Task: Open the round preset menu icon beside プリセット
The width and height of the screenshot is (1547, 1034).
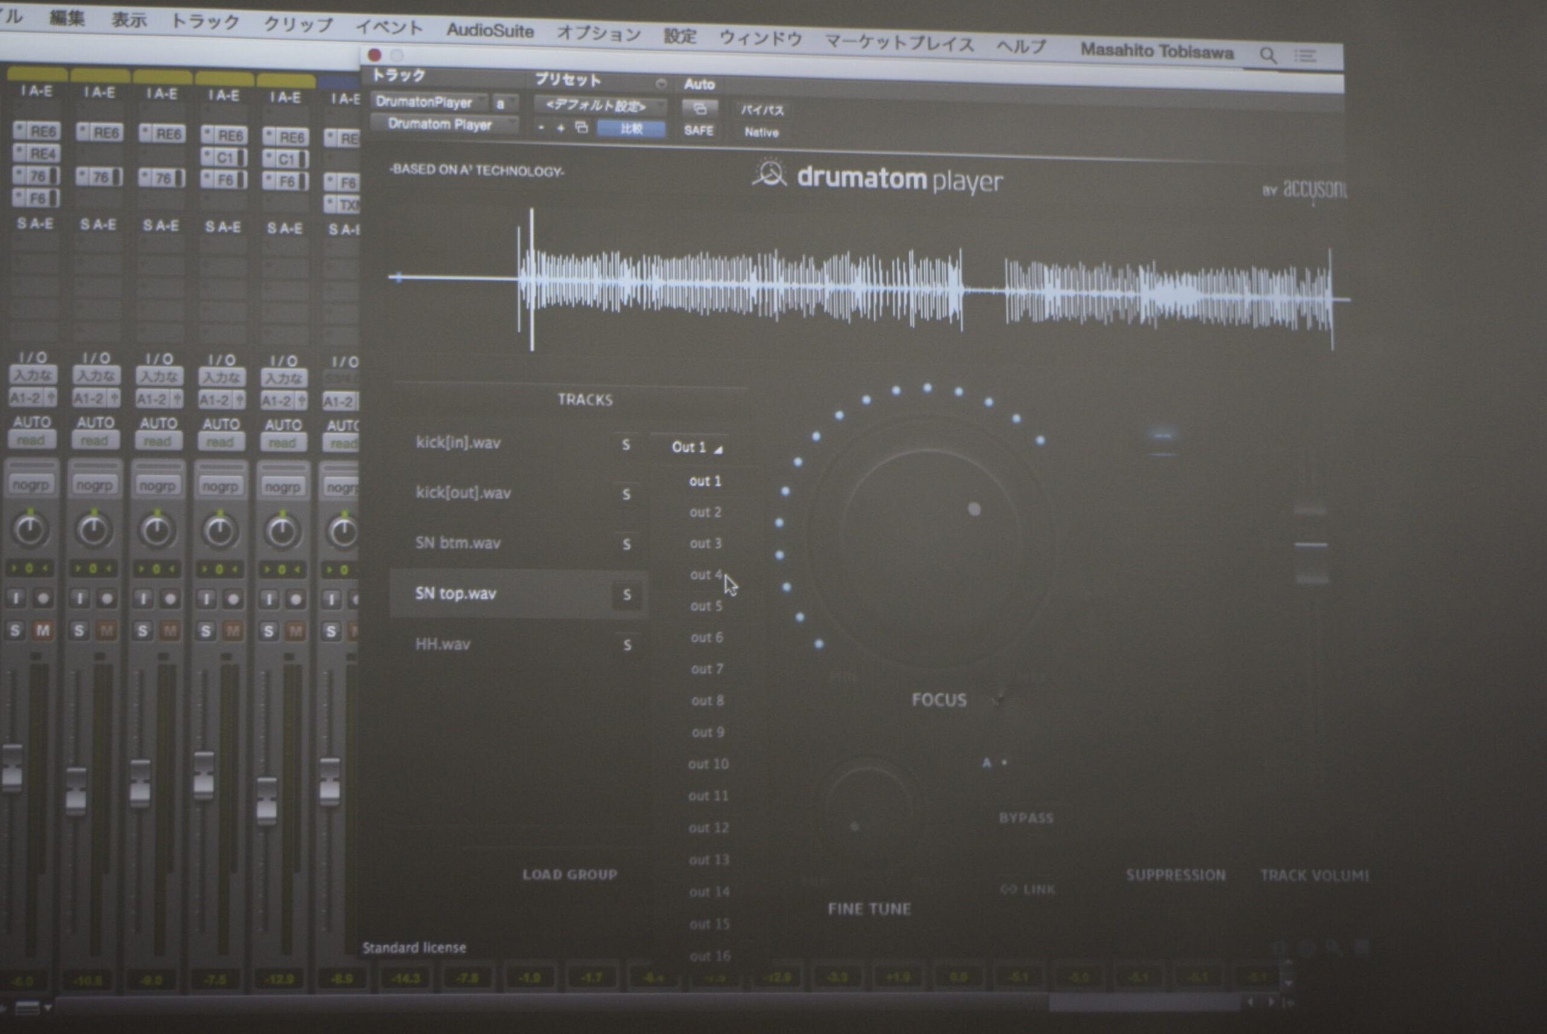Action: click(660, 83)
